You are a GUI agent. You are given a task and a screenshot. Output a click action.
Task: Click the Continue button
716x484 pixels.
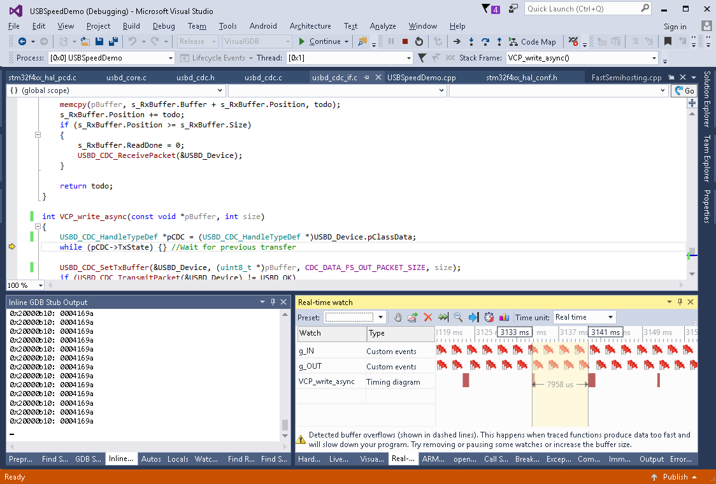pos(320,41)
